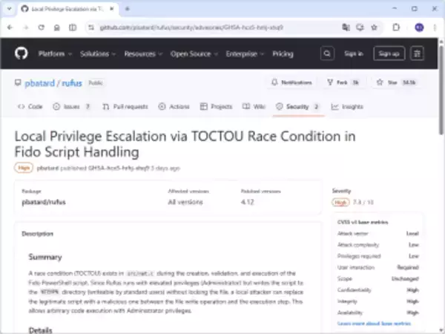Select the advisory title text
Screen dimensions: 445x334
[185, 144]
